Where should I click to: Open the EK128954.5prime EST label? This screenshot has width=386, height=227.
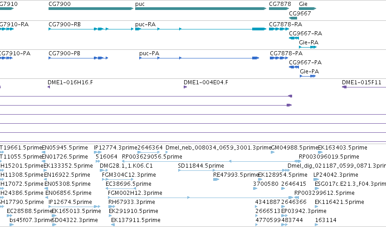pyautogui.click(x=283, y=175)
